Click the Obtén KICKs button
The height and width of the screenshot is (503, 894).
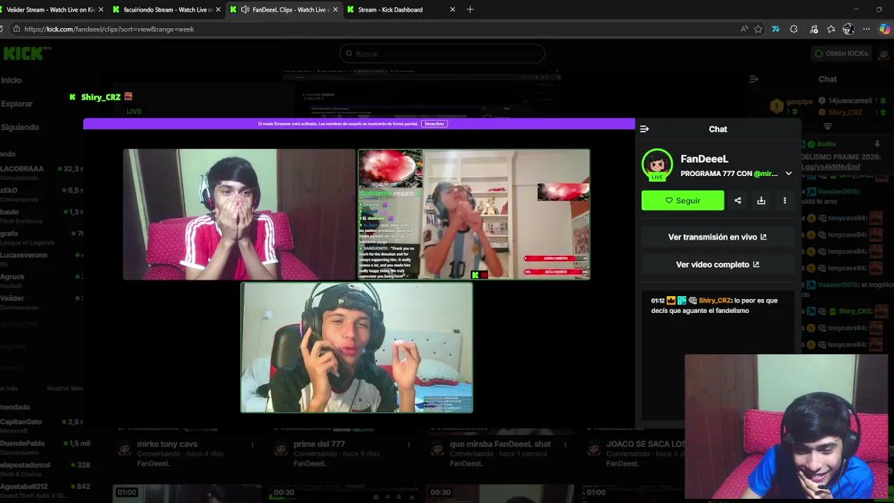(x=841, y=54)
